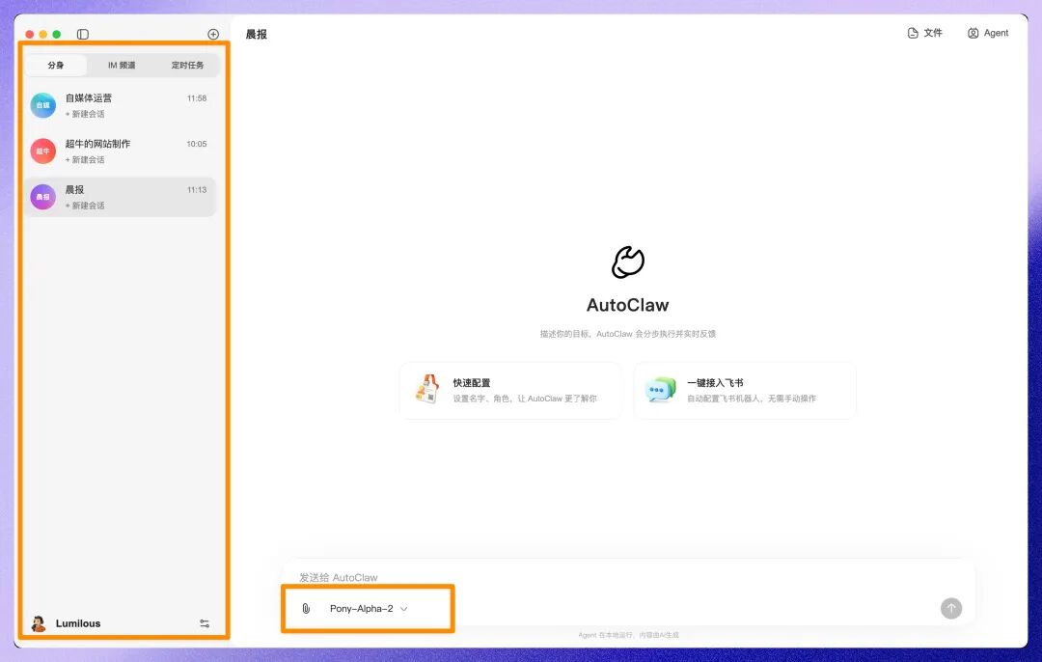This screenshot has height=662, width=1042.
Task: Select the 自媒体运营 avatar icon
Action: point(43,105)
